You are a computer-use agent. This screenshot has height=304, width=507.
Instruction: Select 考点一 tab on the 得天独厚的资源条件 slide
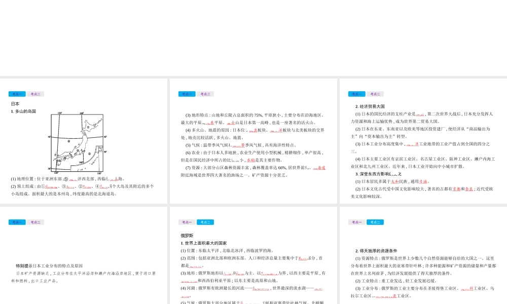coord(356,222)
